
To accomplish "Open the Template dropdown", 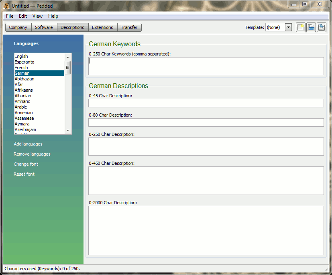I will click(288, 27).
